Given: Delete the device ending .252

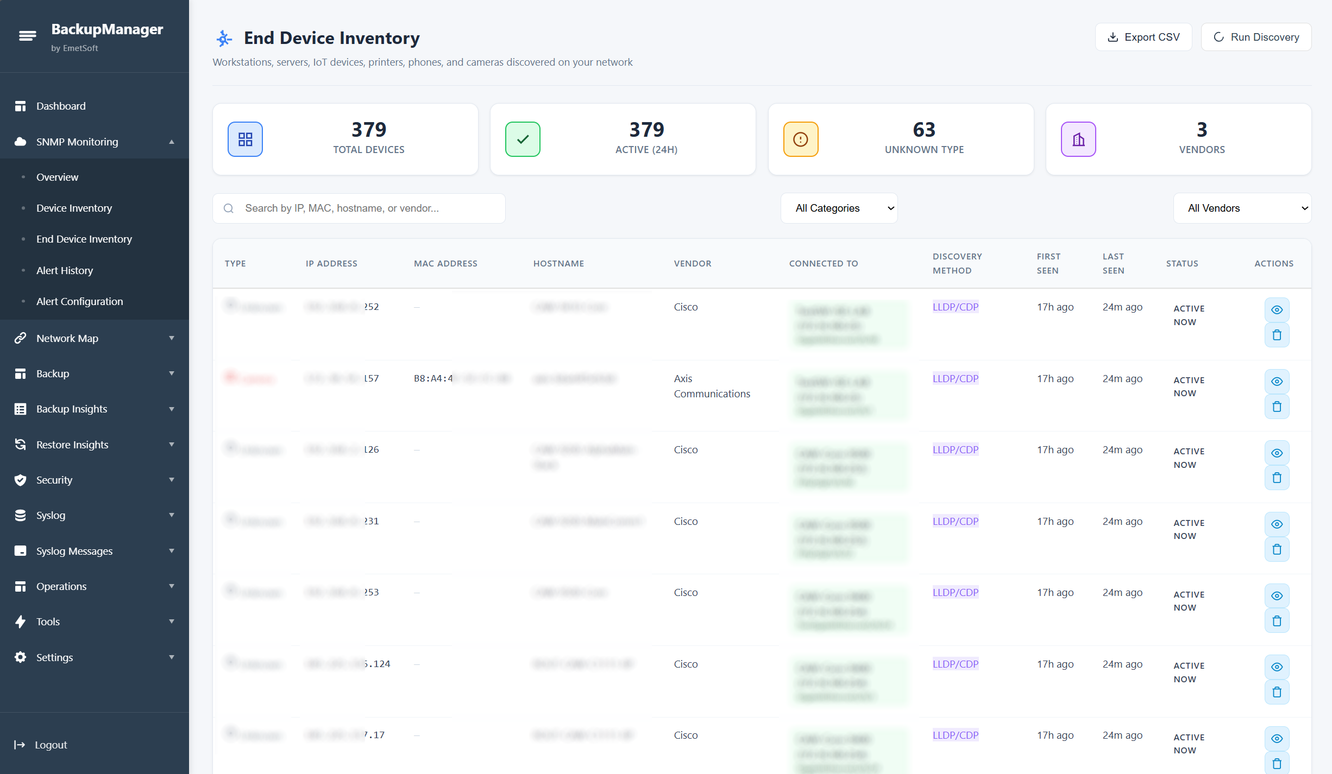Looking at the screenshot, I should tap(1277, 335).
